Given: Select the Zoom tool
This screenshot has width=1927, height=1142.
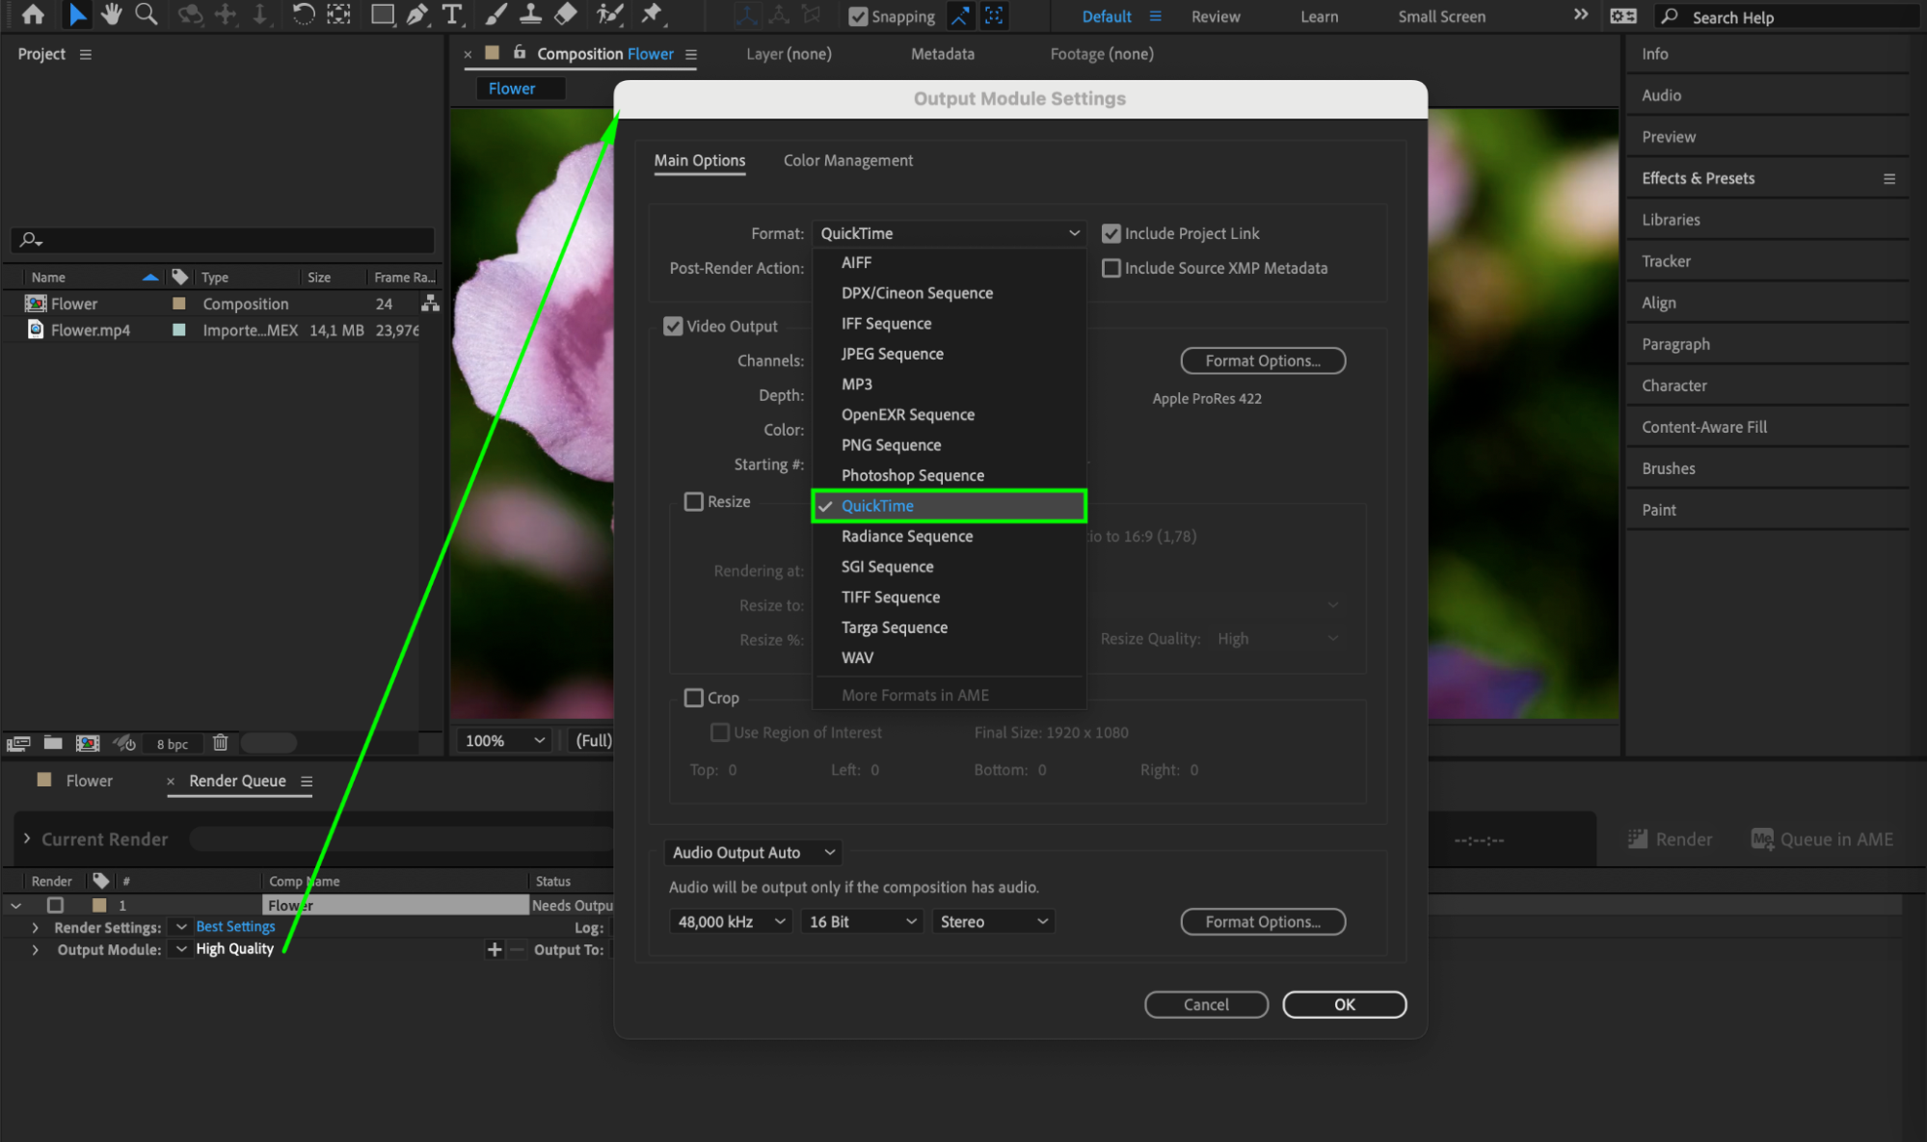Looking at the screenshot, I should pos(147,14).
